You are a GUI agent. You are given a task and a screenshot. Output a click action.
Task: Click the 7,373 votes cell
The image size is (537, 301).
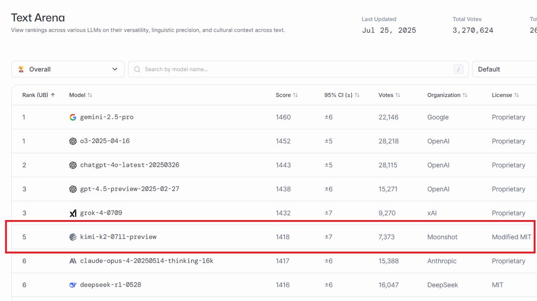coord(387,237)
